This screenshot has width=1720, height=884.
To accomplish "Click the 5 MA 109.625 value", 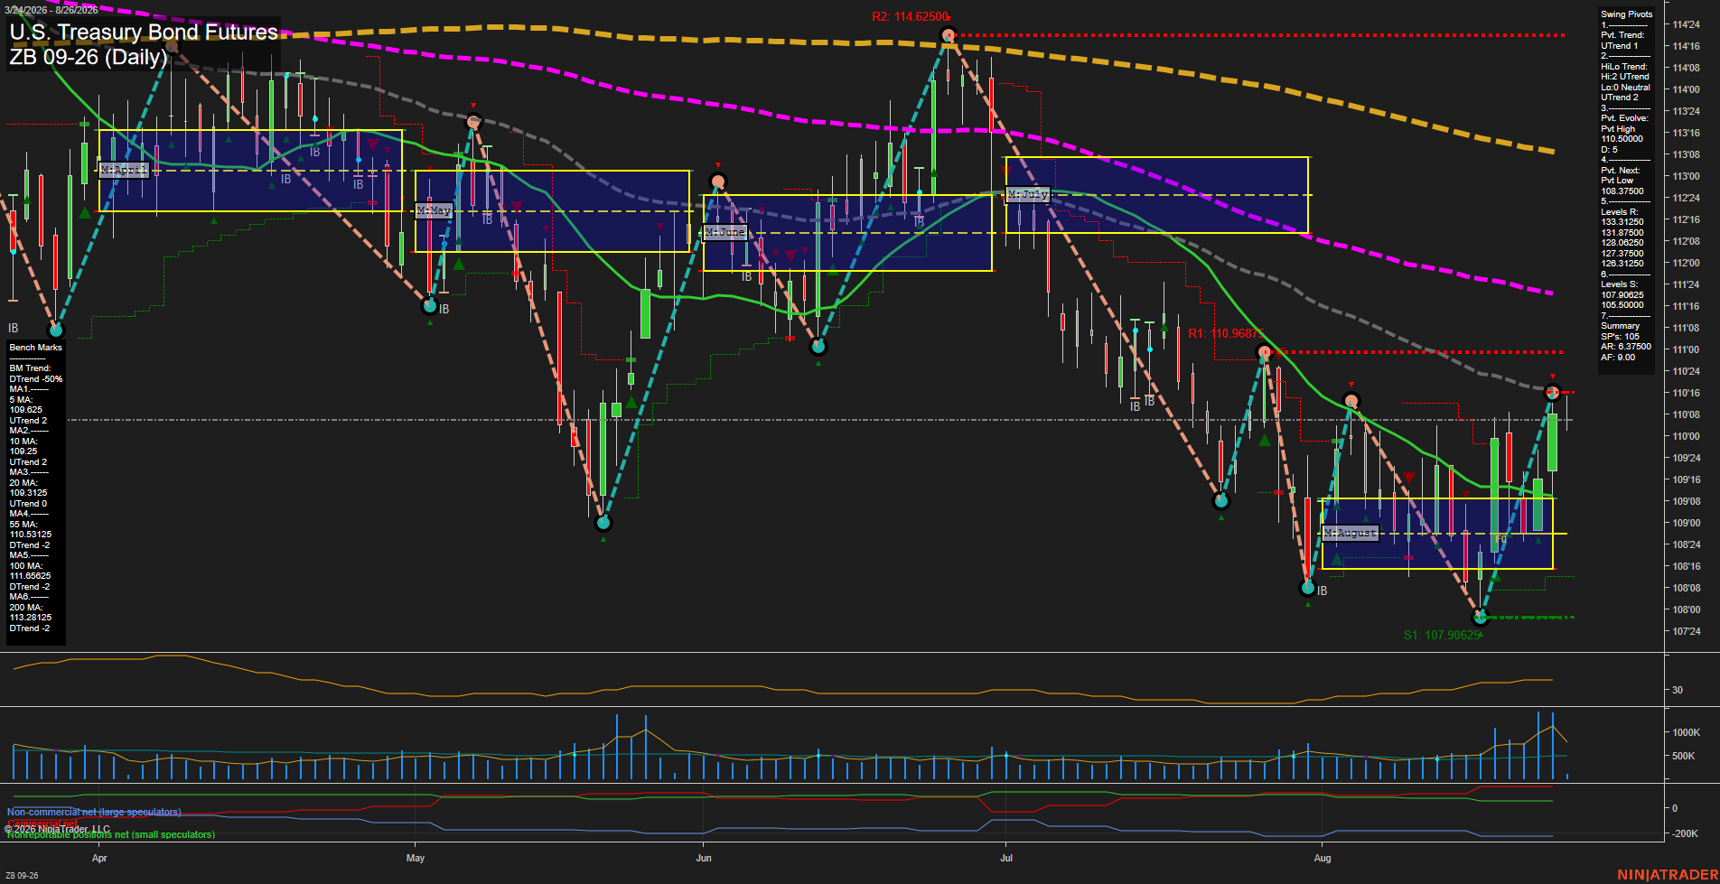I will coord(26,410).
